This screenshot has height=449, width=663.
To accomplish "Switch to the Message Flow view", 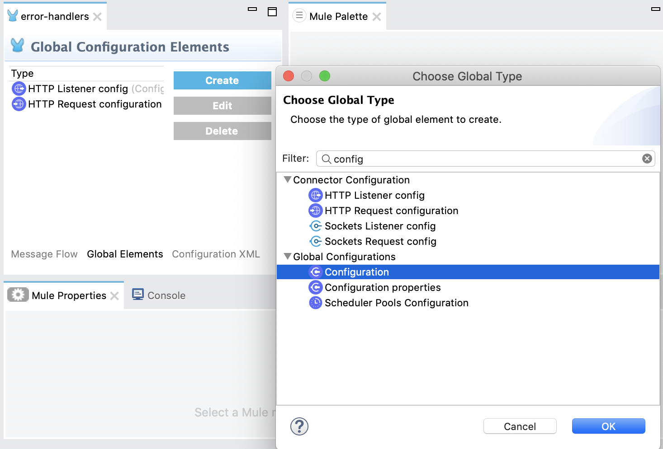I will [44, 254].
